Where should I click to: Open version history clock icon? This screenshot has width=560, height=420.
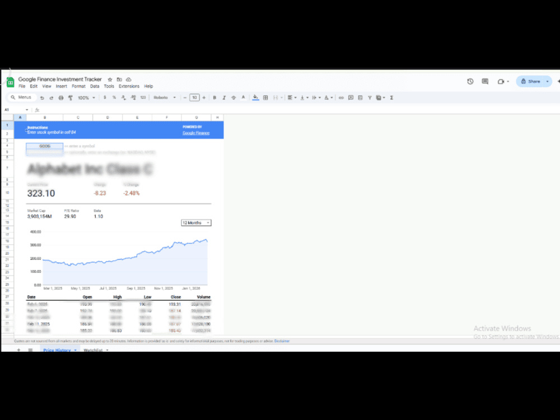point(470,81)
